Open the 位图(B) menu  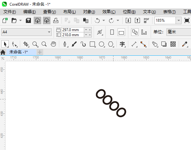tap(129, 12)
